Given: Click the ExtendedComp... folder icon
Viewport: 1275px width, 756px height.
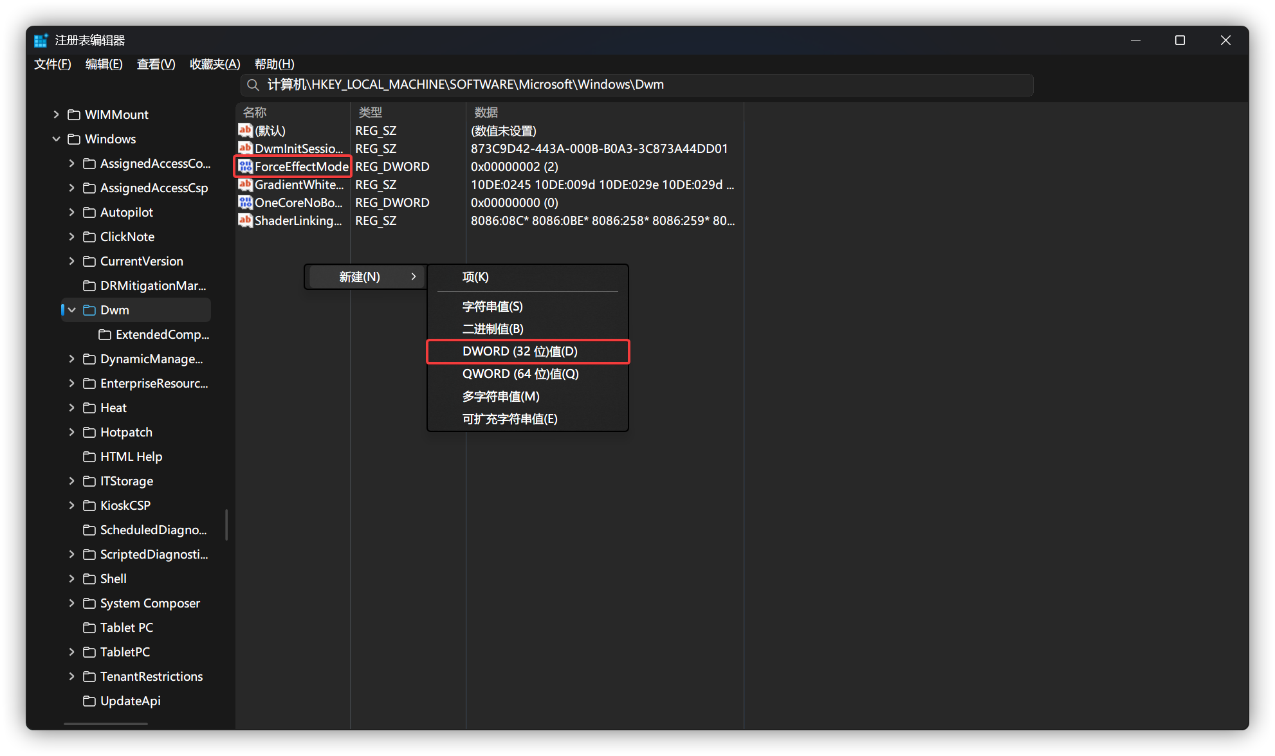Looking at the screenshot, I should [105, 334].
